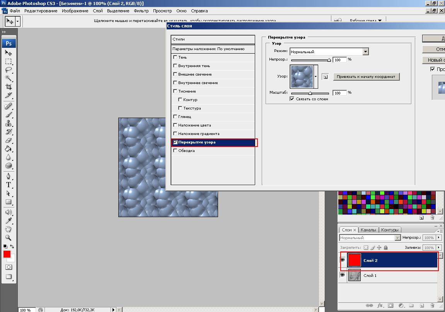Enable the Обводка checkbox
Screen dimensions: 445x312
pos(176,151)
